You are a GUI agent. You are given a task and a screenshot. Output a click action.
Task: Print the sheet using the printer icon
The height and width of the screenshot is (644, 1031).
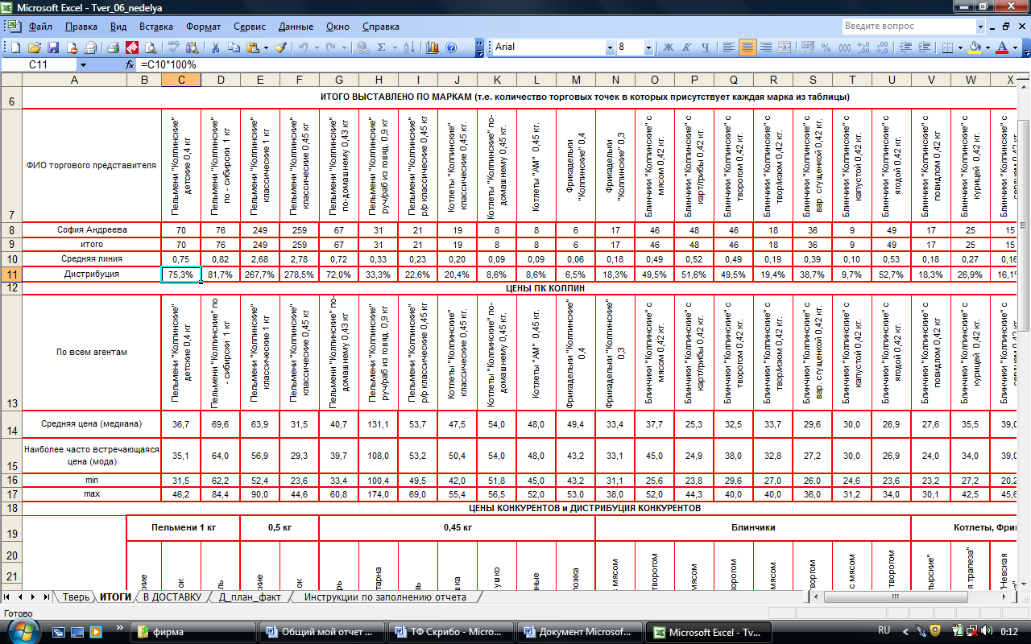114,47
